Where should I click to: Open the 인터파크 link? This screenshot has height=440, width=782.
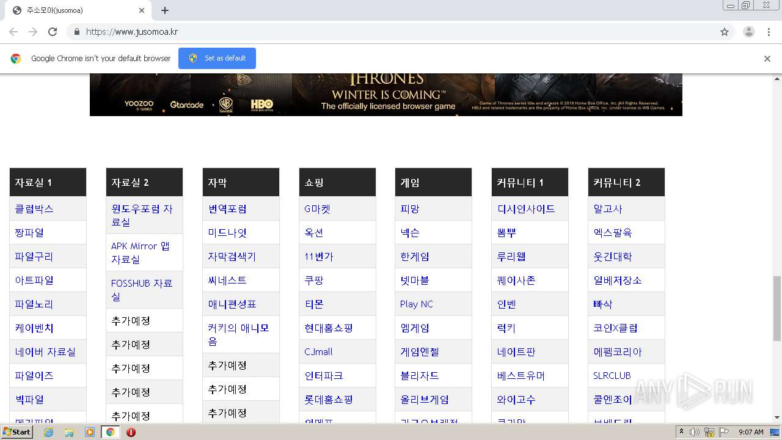(x=324, y=376)
